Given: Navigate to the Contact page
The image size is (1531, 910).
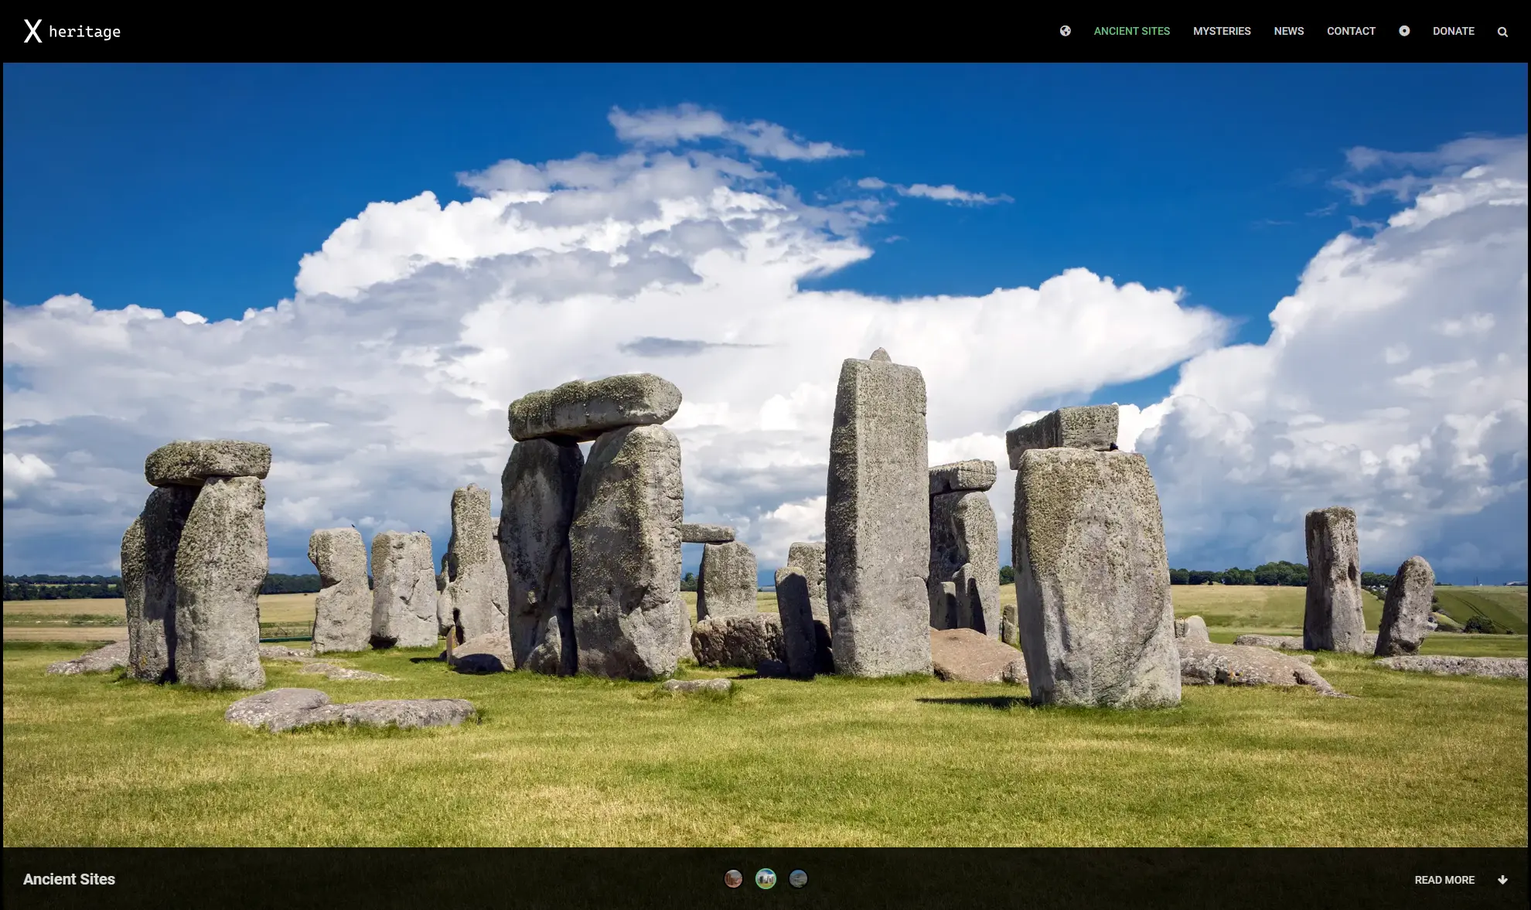Looking at the screenshot, I should coord(1351,31).
